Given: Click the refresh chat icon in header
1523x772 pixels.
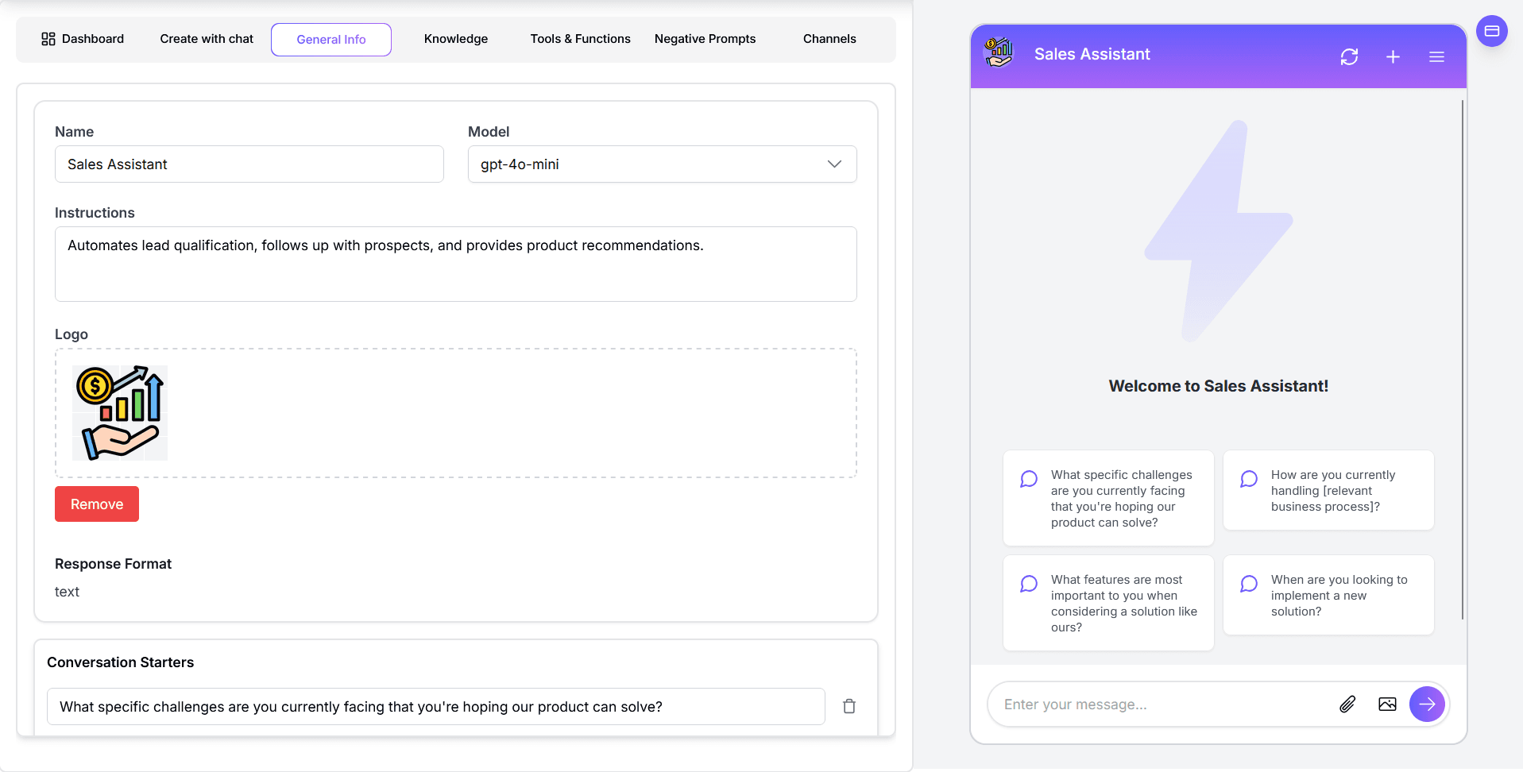Looking at the screenshot, I should point(1349,56).
